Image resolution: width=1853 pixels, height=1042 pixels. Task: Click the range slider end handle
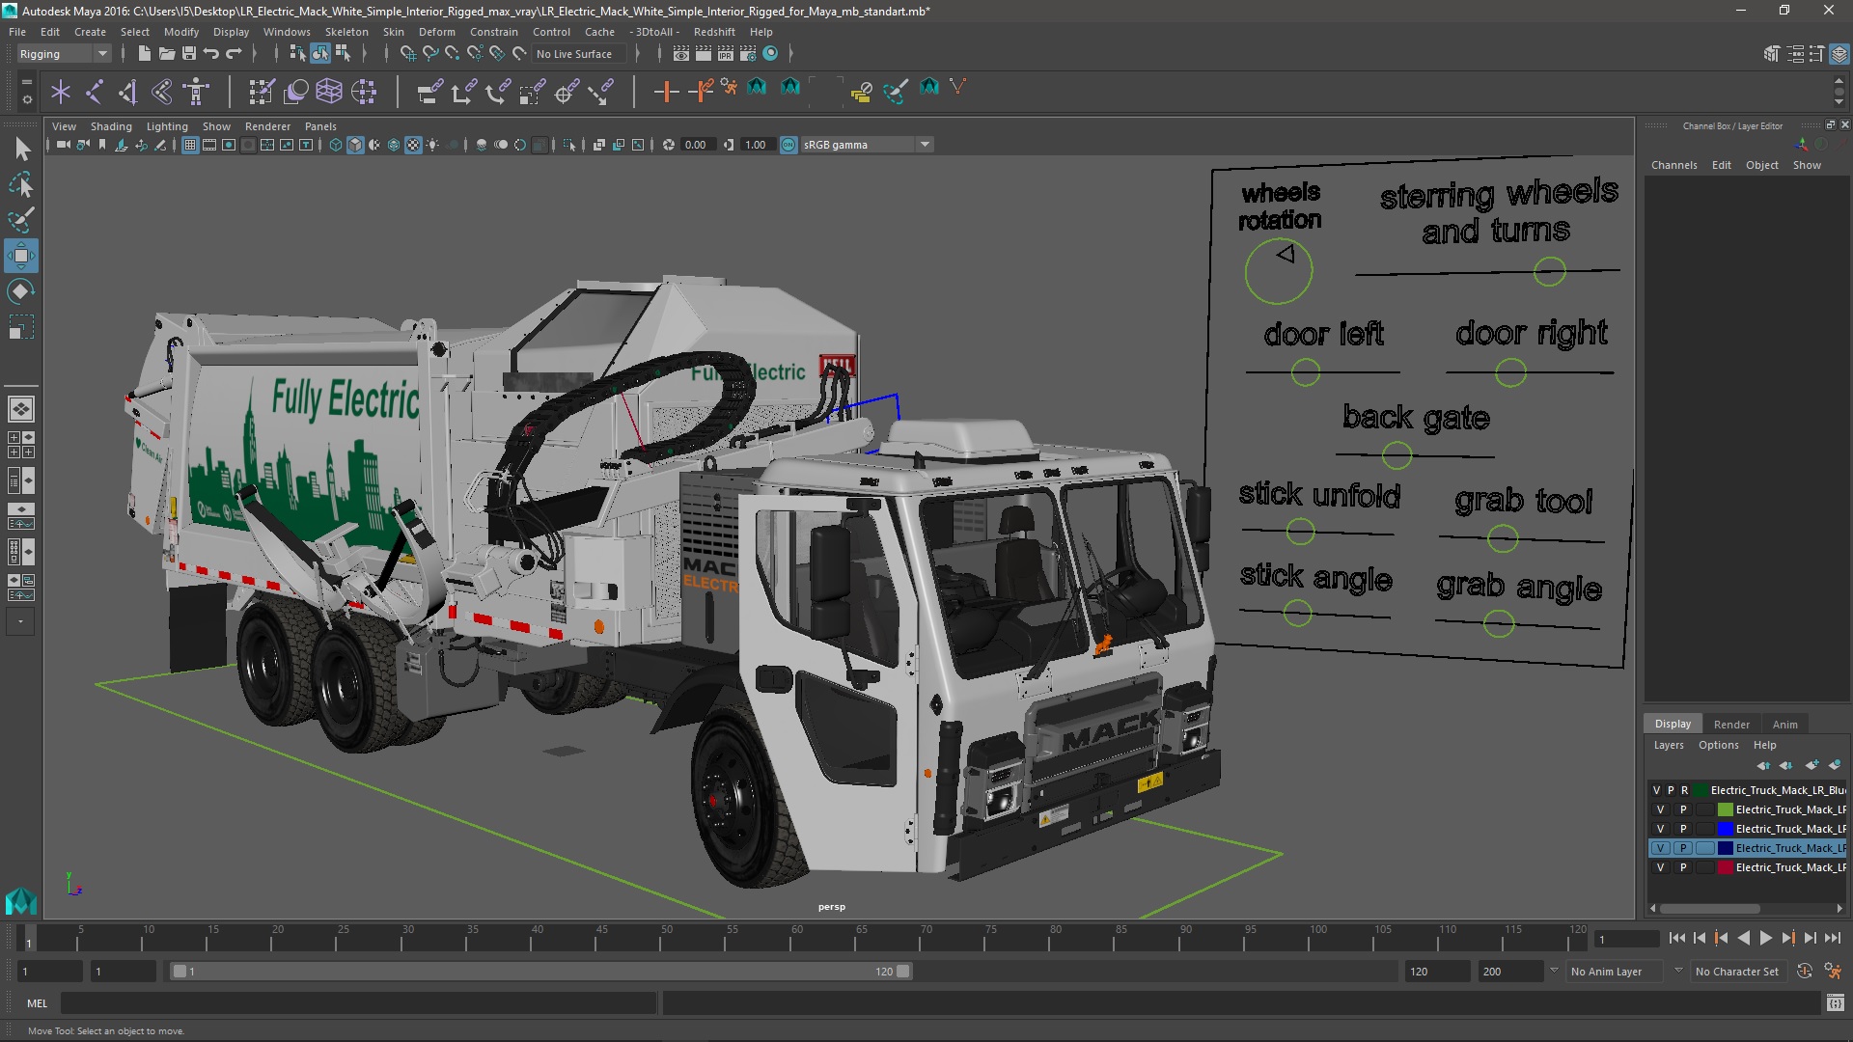tap(903, 972)
